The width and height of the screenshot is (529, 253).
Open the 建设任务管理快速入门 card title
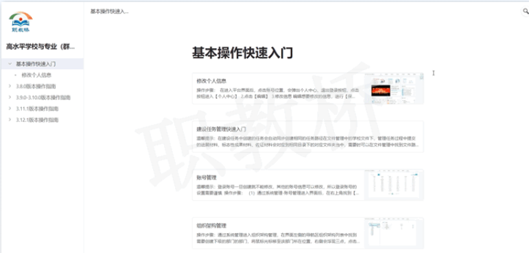pyautogui.click(x=221, y=129)
